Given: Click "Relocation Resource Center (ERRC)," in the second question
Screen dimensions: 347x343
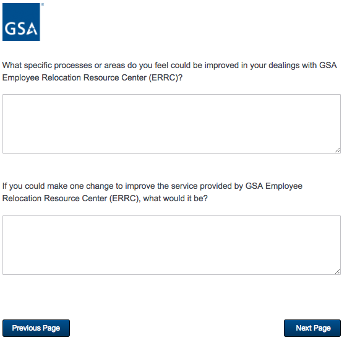Looking at the screenshot, I should click(x=72, y=198).
